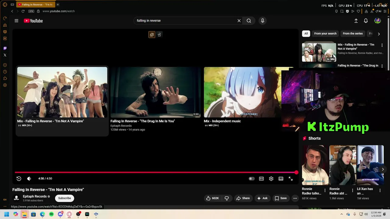Seek on the red video progress bar
This screenshot has width=390, height=219.
click(x=156, y=172)
